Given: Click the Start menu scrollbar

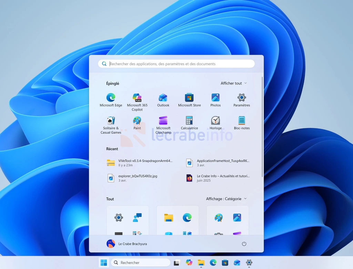Looking at the screenshot, I should click(x=262, y=127).
